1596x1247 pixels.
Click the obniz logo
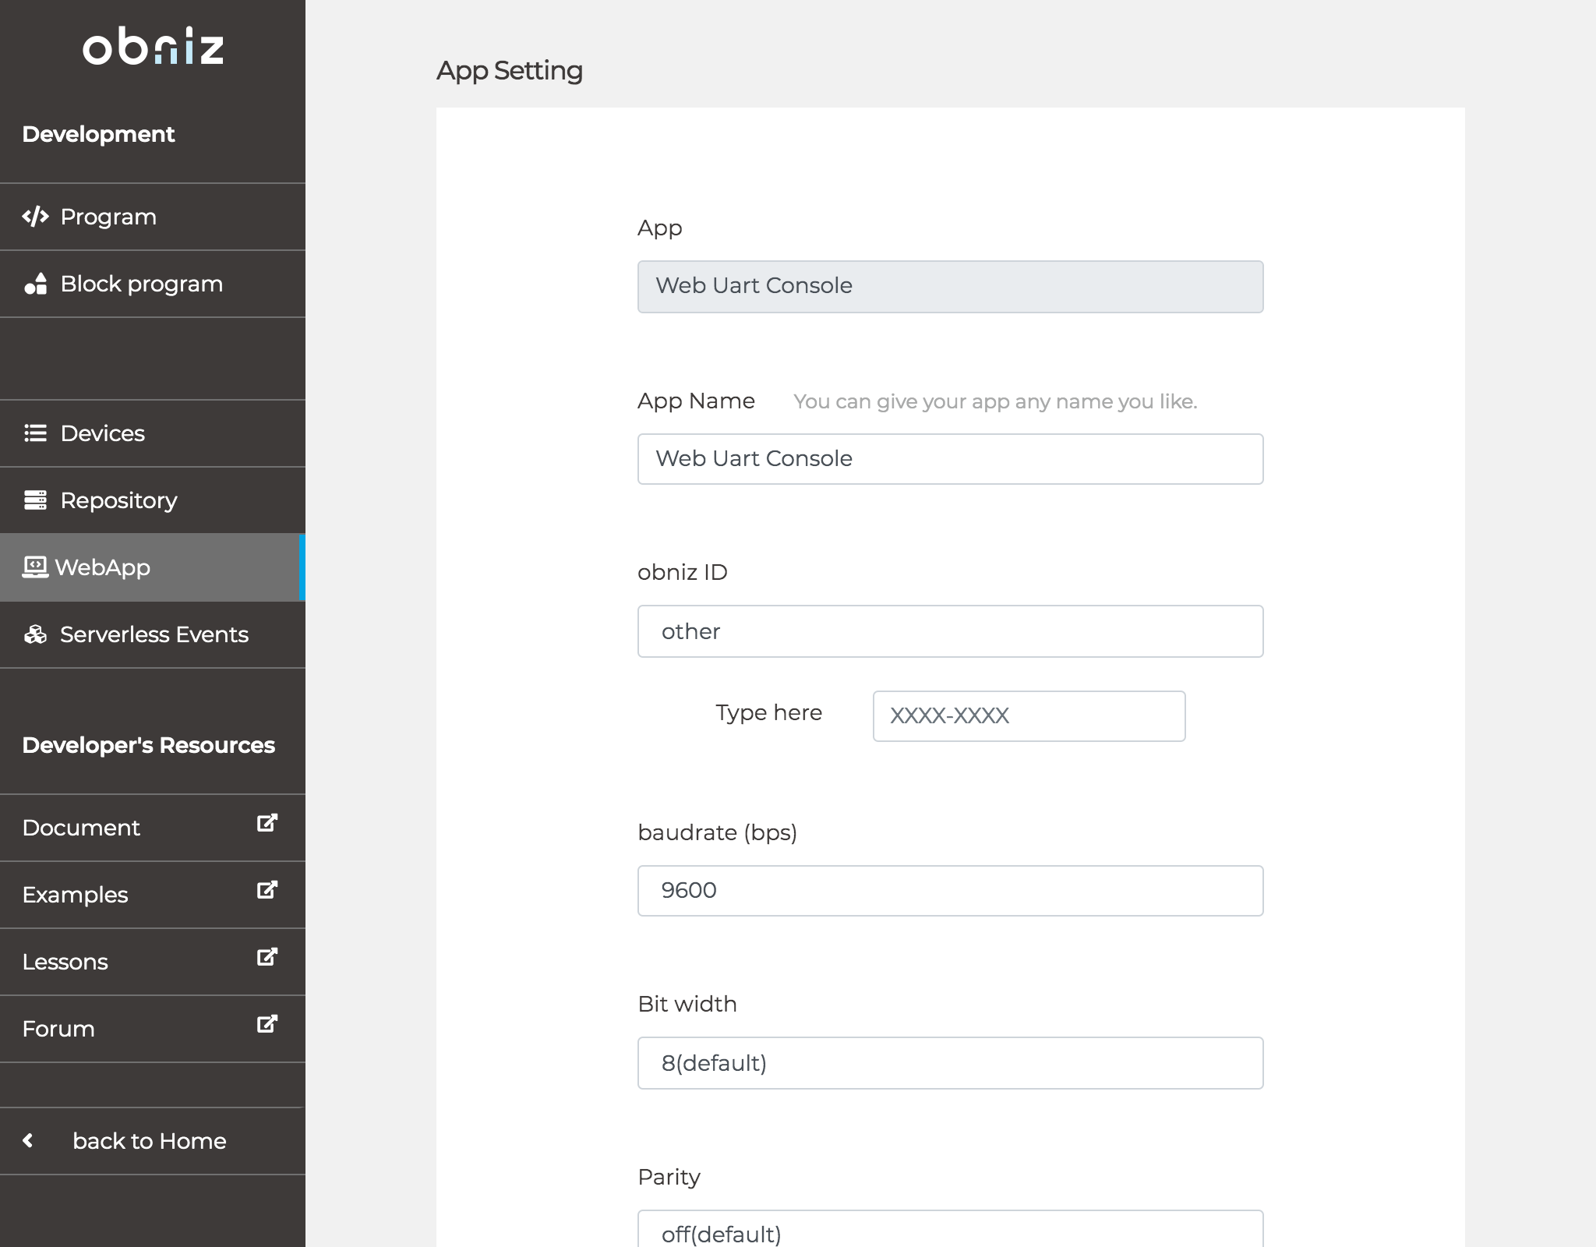coord(153,47)
